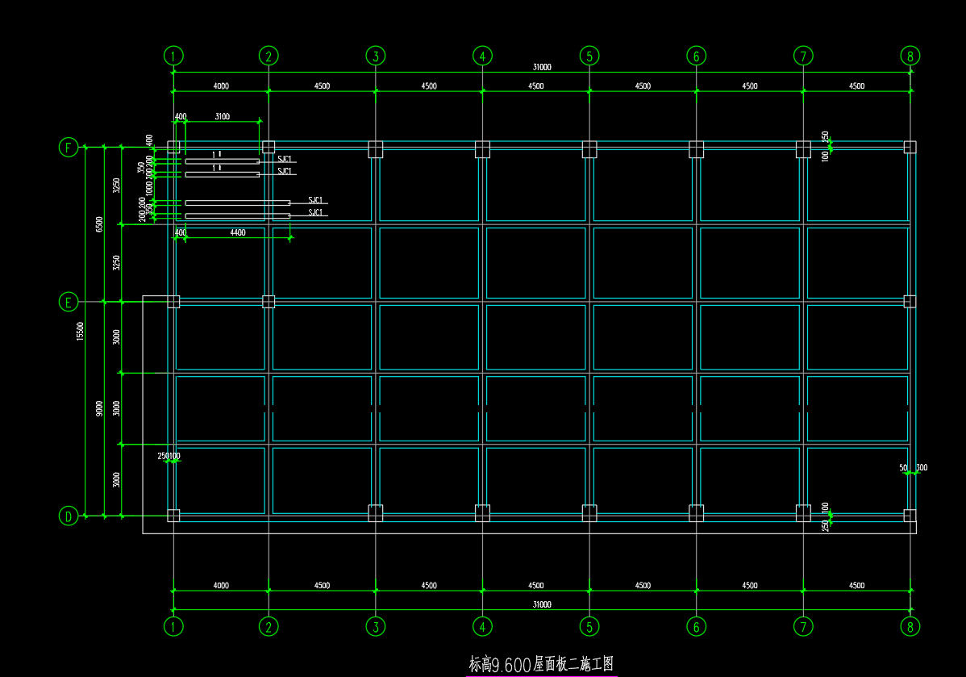Click the bottom 4500 dimension between axes 3 and 4
This screenshot has width=966, height=677.
(x=430, y=586)
